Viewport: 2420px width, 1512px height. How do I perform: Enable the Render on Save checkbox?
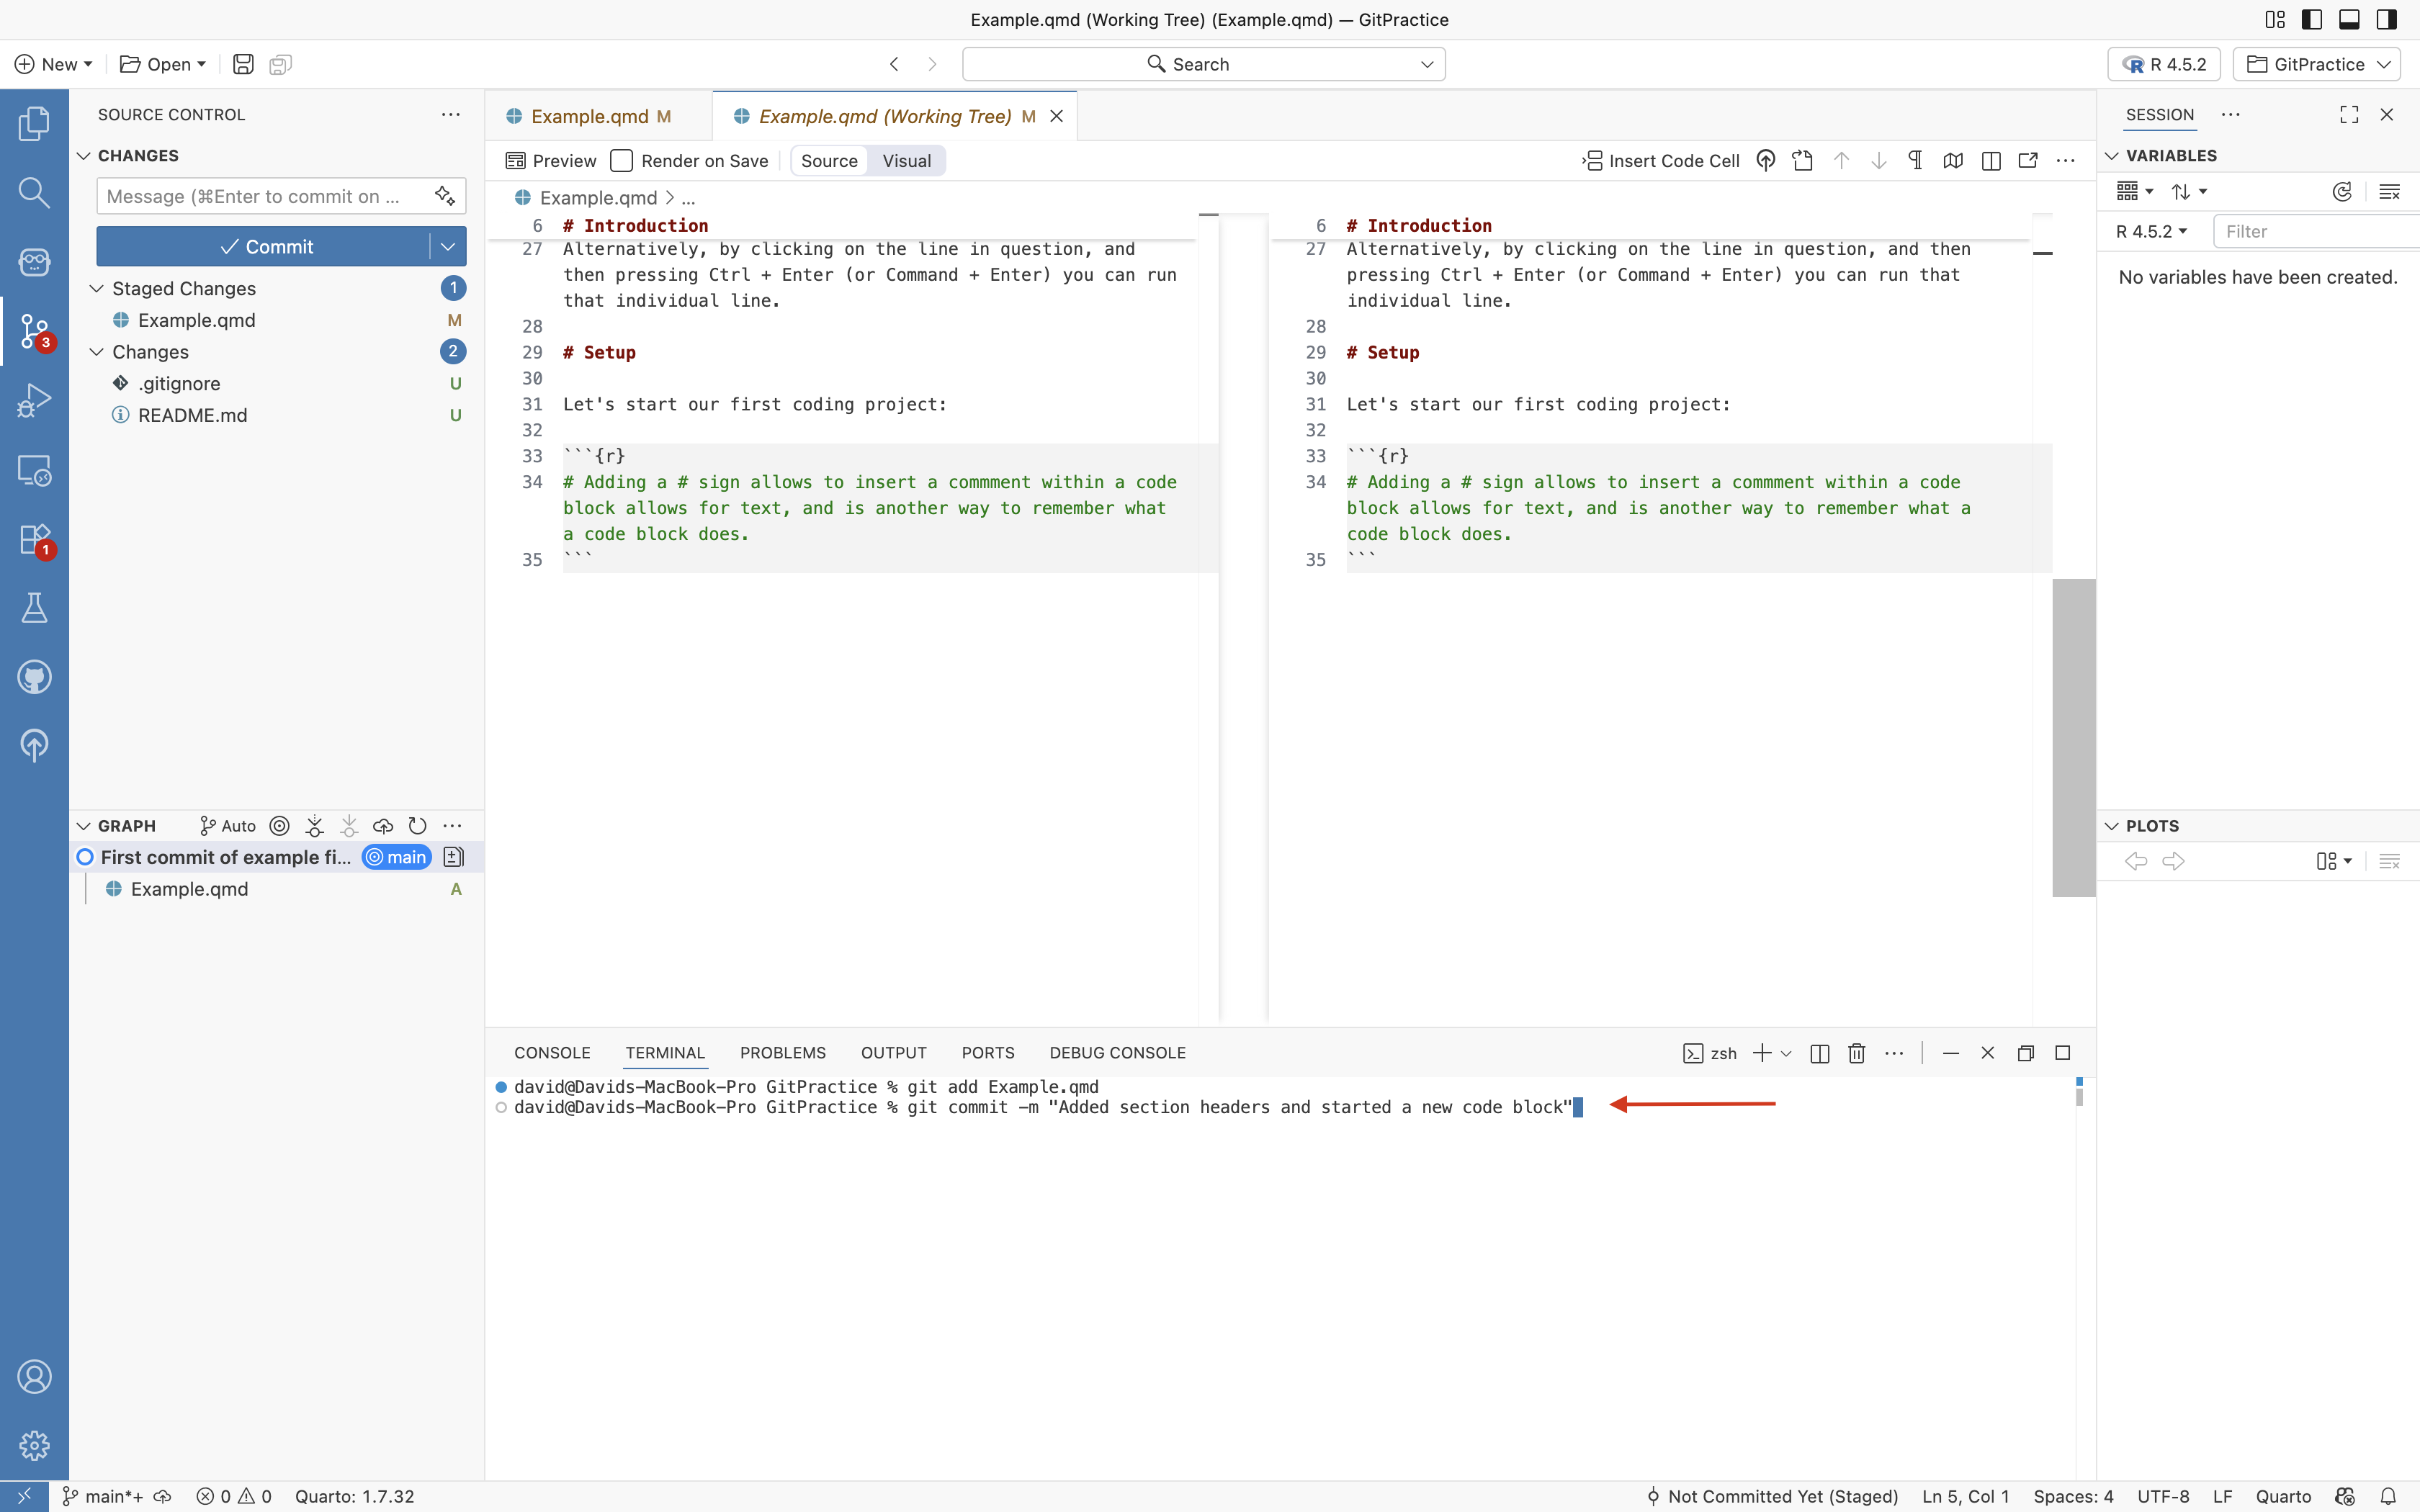(621, 161)
